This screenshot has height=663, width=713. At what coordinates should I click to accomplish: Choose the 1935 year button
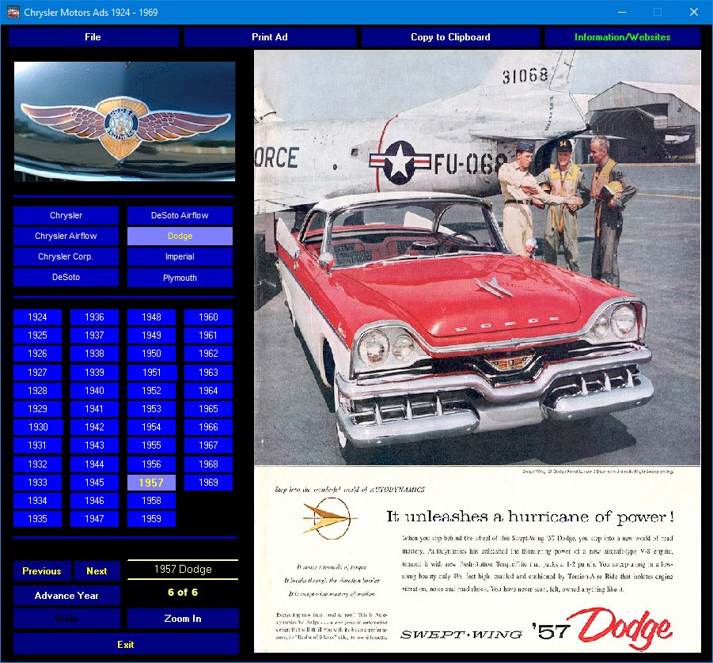tap(37, 519)
